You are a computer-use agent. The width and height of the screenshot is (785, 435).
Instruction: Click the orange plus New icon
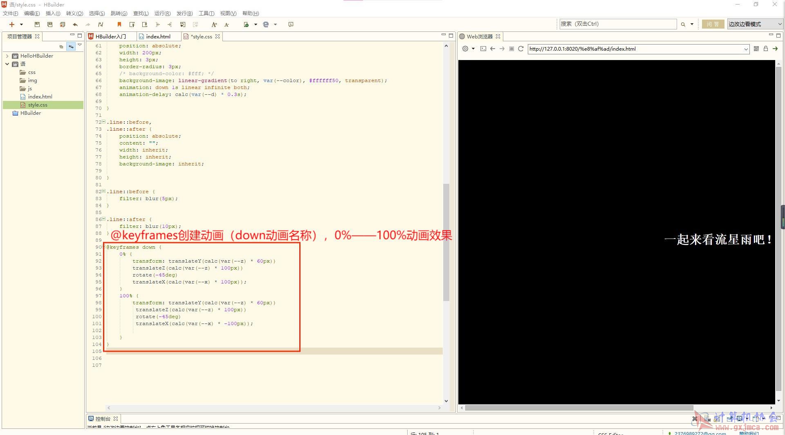[12, 25]
